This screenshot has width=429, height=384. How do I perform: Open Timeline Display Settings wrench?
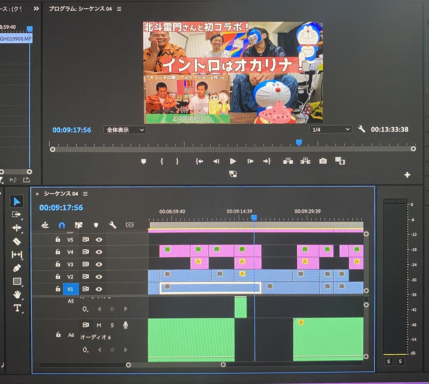(113, 225)
